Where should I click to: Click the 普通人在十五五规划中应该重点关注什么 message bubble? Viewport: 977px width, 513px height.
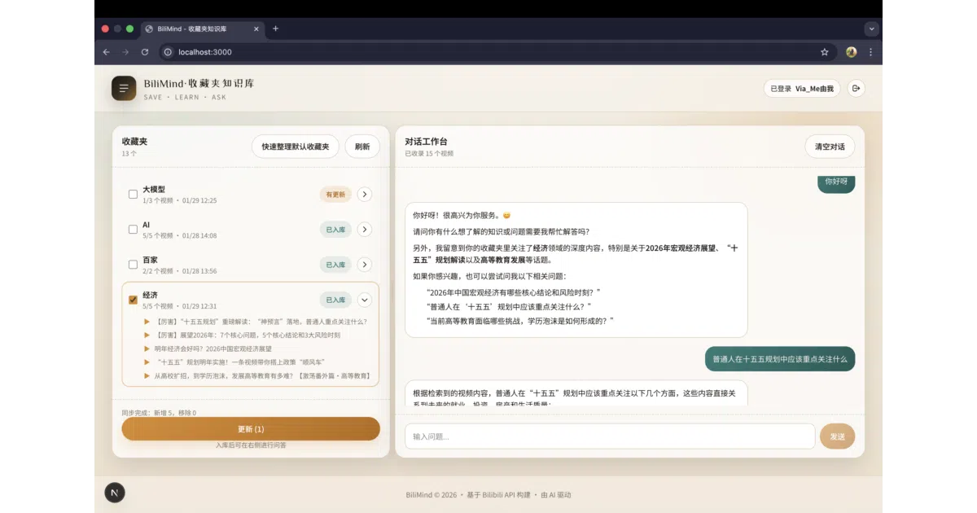(x=779, y=358)
